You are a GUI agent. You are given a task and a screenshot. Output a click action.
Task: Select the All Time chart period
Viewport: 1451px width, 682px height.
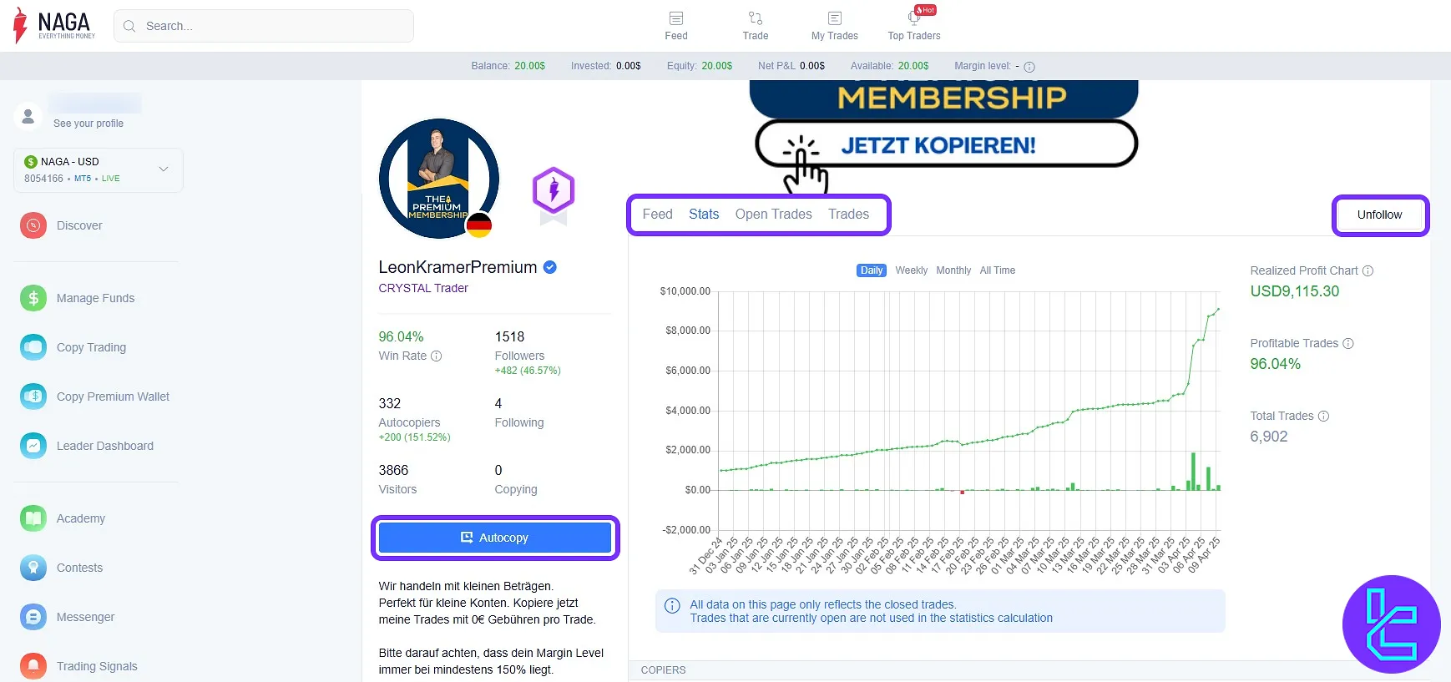[x=998, y=270]
